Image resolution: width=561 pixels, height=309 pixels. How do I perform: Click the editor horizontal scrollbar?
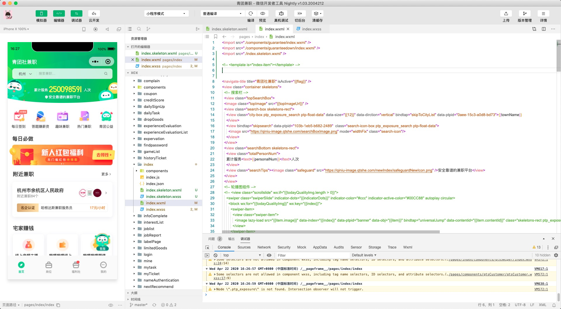click(330, 232)
